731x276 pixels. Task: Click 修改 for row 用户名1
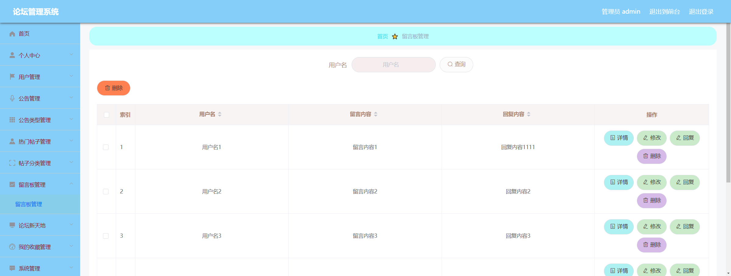pyautogui.click(x=652, y=138)
